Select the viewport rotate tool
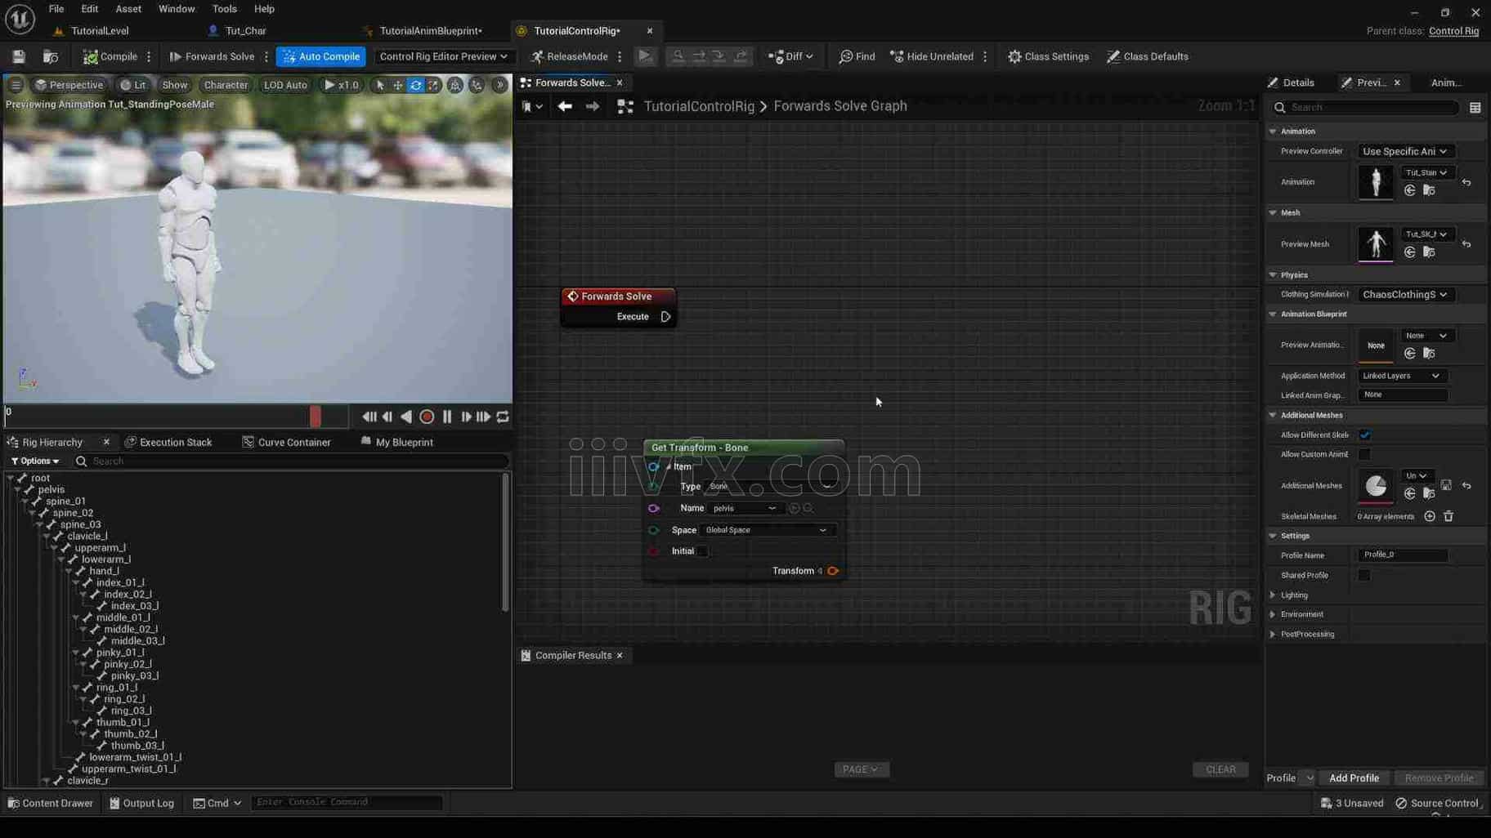The image size is (1491, 838). click(416, 85)
